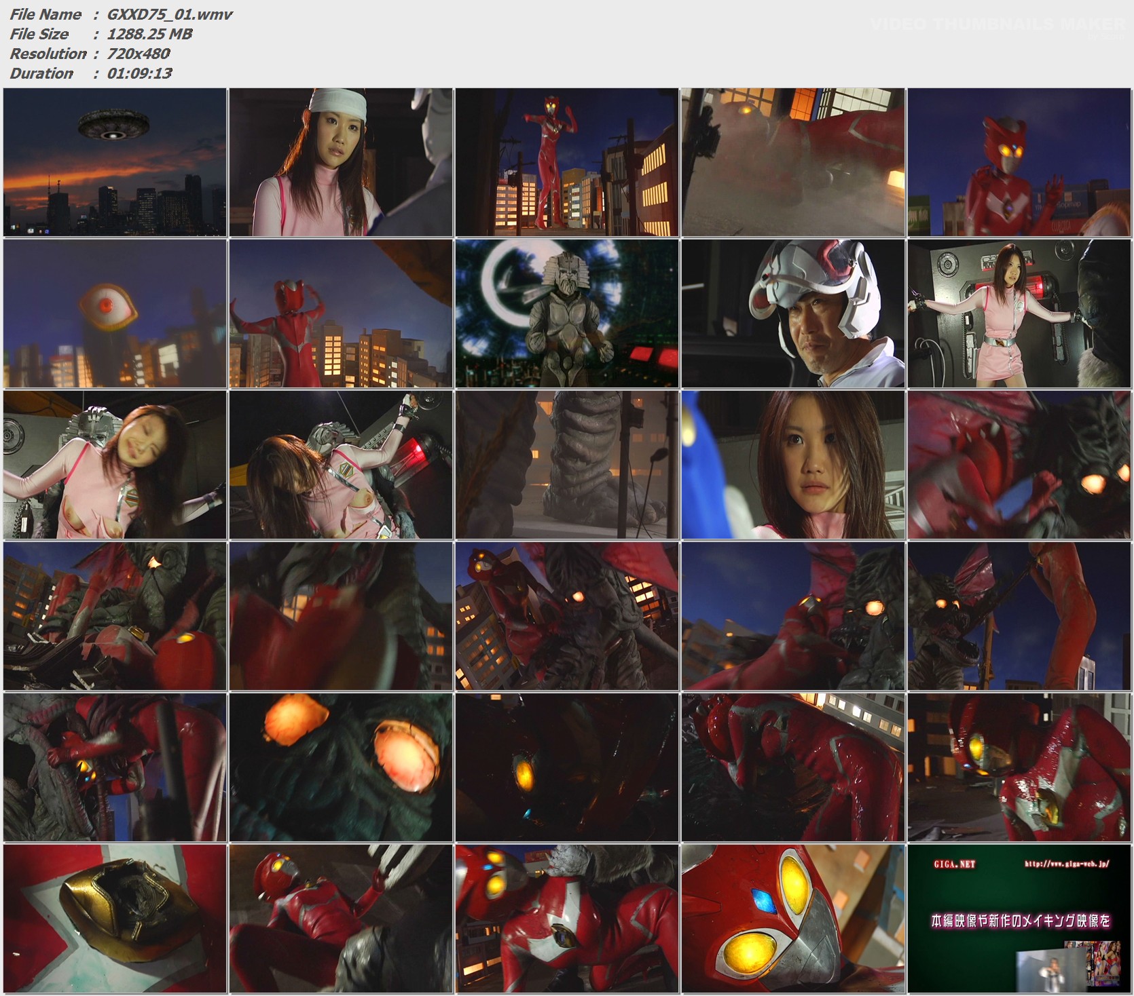Click the duration value 01:09:13
1134x996 pixels.
pyautogui.click(x=139, y=73)
